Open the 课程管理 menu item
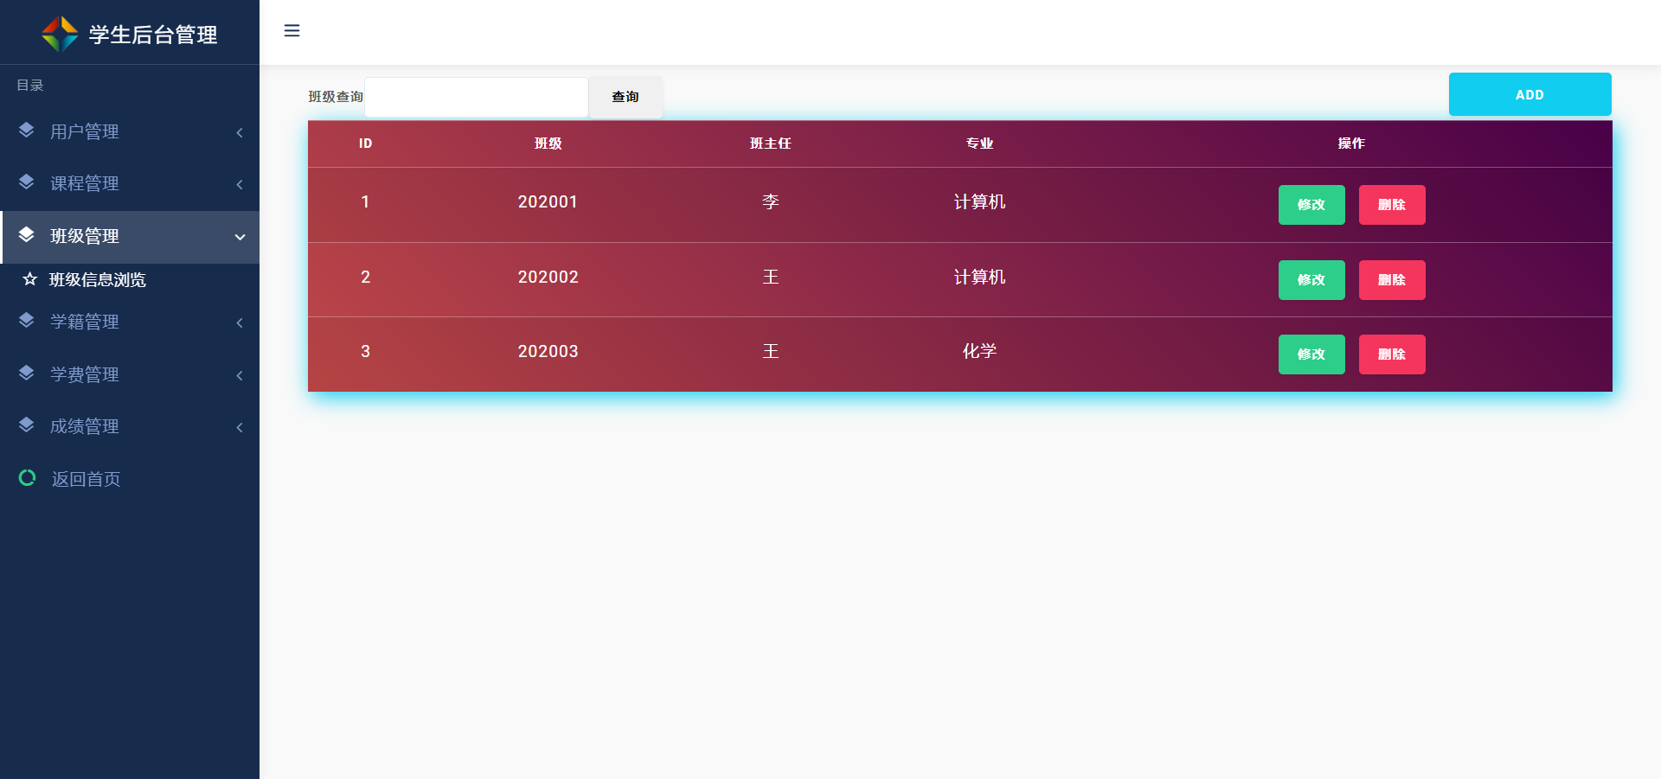The height and width of the screenshot is (779, 1661). tap(130, 183)
